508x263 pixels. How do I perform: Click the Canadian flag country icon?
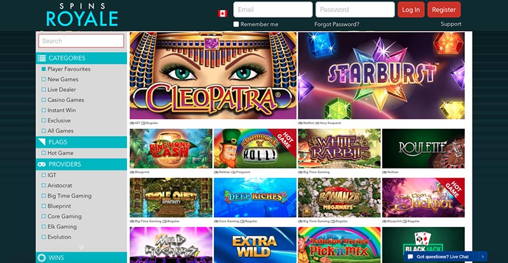pyautogui.click(x=222, y=13)
